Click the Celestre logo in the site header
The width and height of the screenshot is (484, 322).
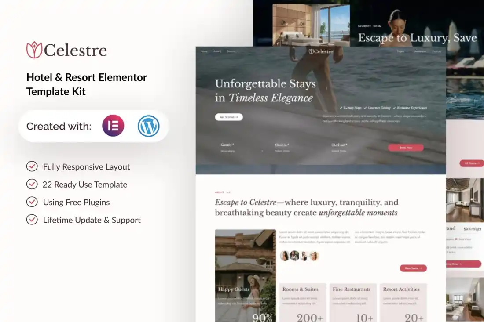click(x=321, y=51)
